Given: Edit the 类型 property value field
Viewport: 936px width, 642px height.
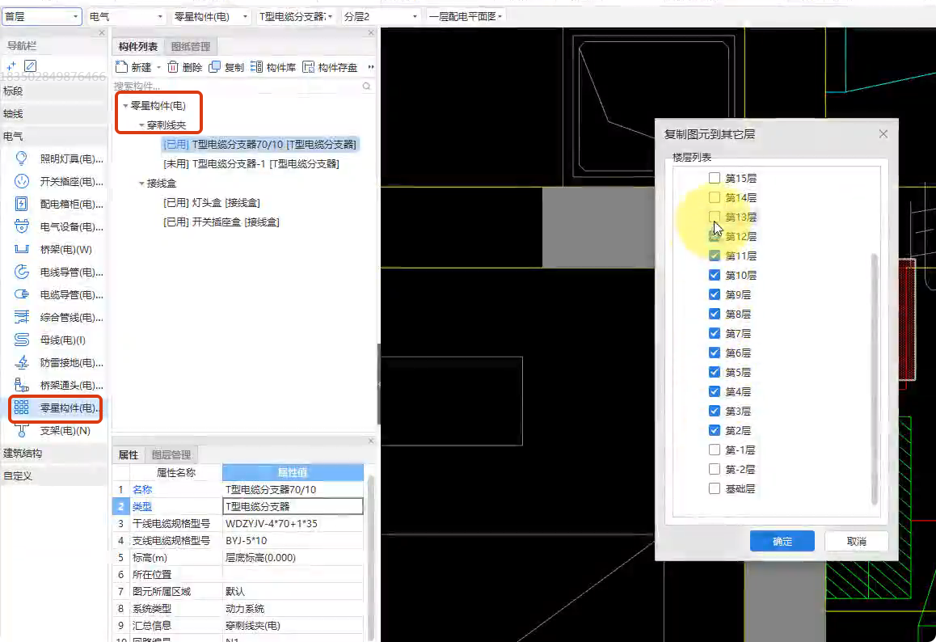Looking at the screenshot, I should [x=293, y=506].
